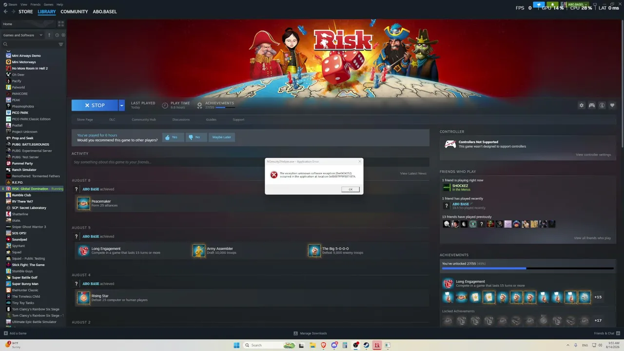Switch to Steam taskbar icon
This screenshot has height=351, width=624.
[x=366, y=345]
